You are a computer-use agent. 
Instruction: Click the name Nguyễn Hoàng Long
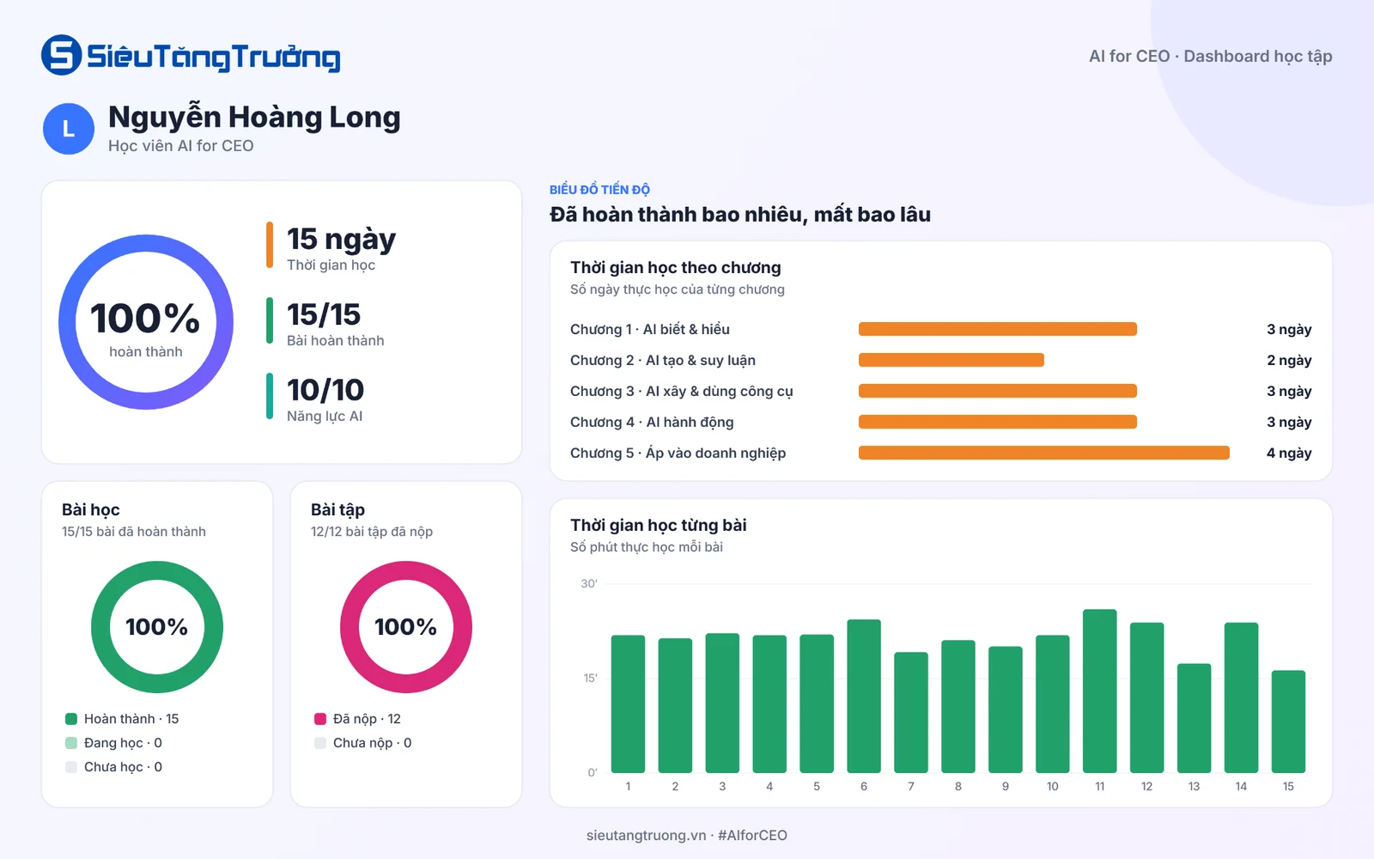tap(254, 118)
